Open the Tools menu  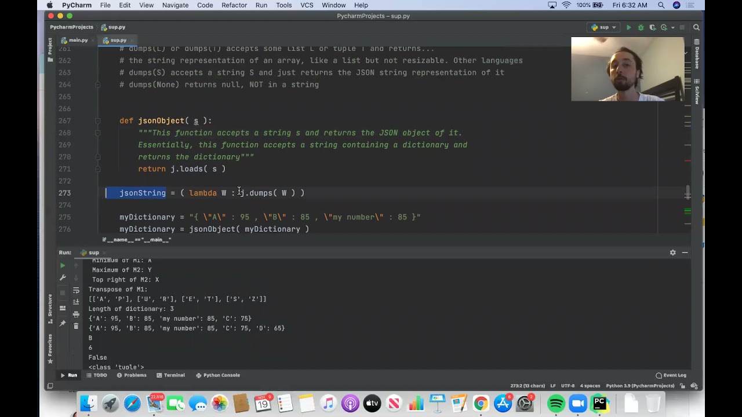click(x=283, y=5)
